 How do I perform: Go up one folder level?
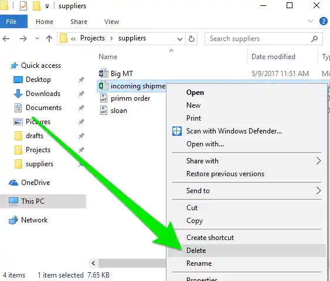(x=49, y=39)
